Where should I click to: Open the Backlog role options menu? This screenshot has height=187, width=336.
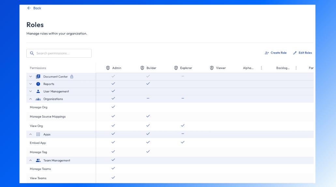point(296,68)
